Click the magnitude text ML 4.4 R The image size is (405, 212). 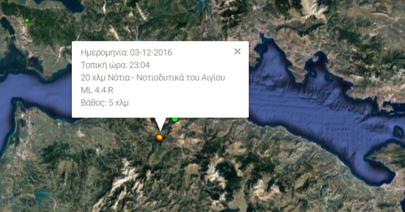tap(97, 90)
